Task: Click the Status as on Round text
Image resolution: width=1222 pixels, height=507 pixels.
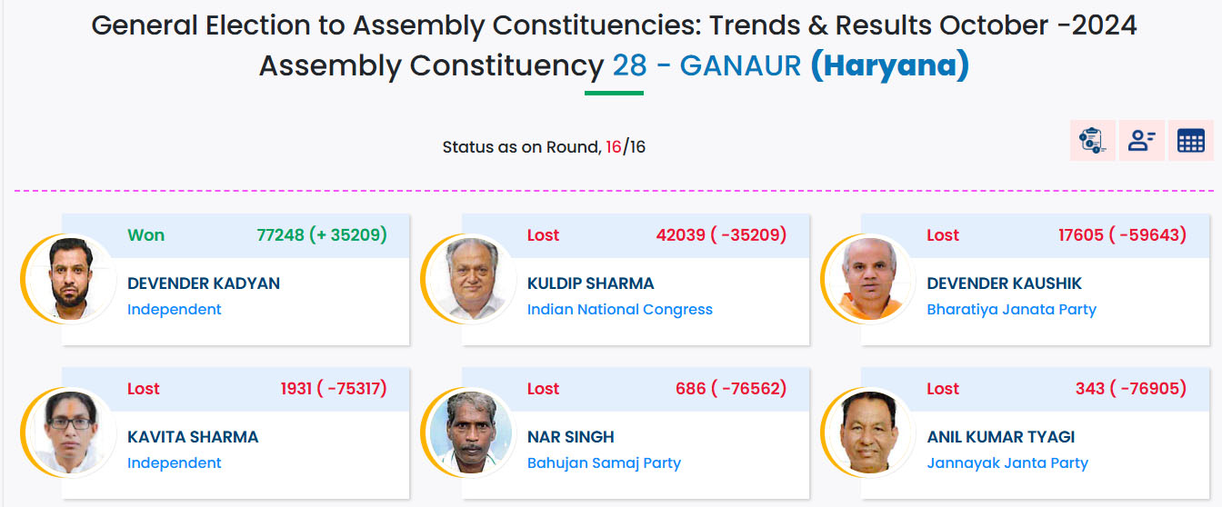Action: pos(522,147)
